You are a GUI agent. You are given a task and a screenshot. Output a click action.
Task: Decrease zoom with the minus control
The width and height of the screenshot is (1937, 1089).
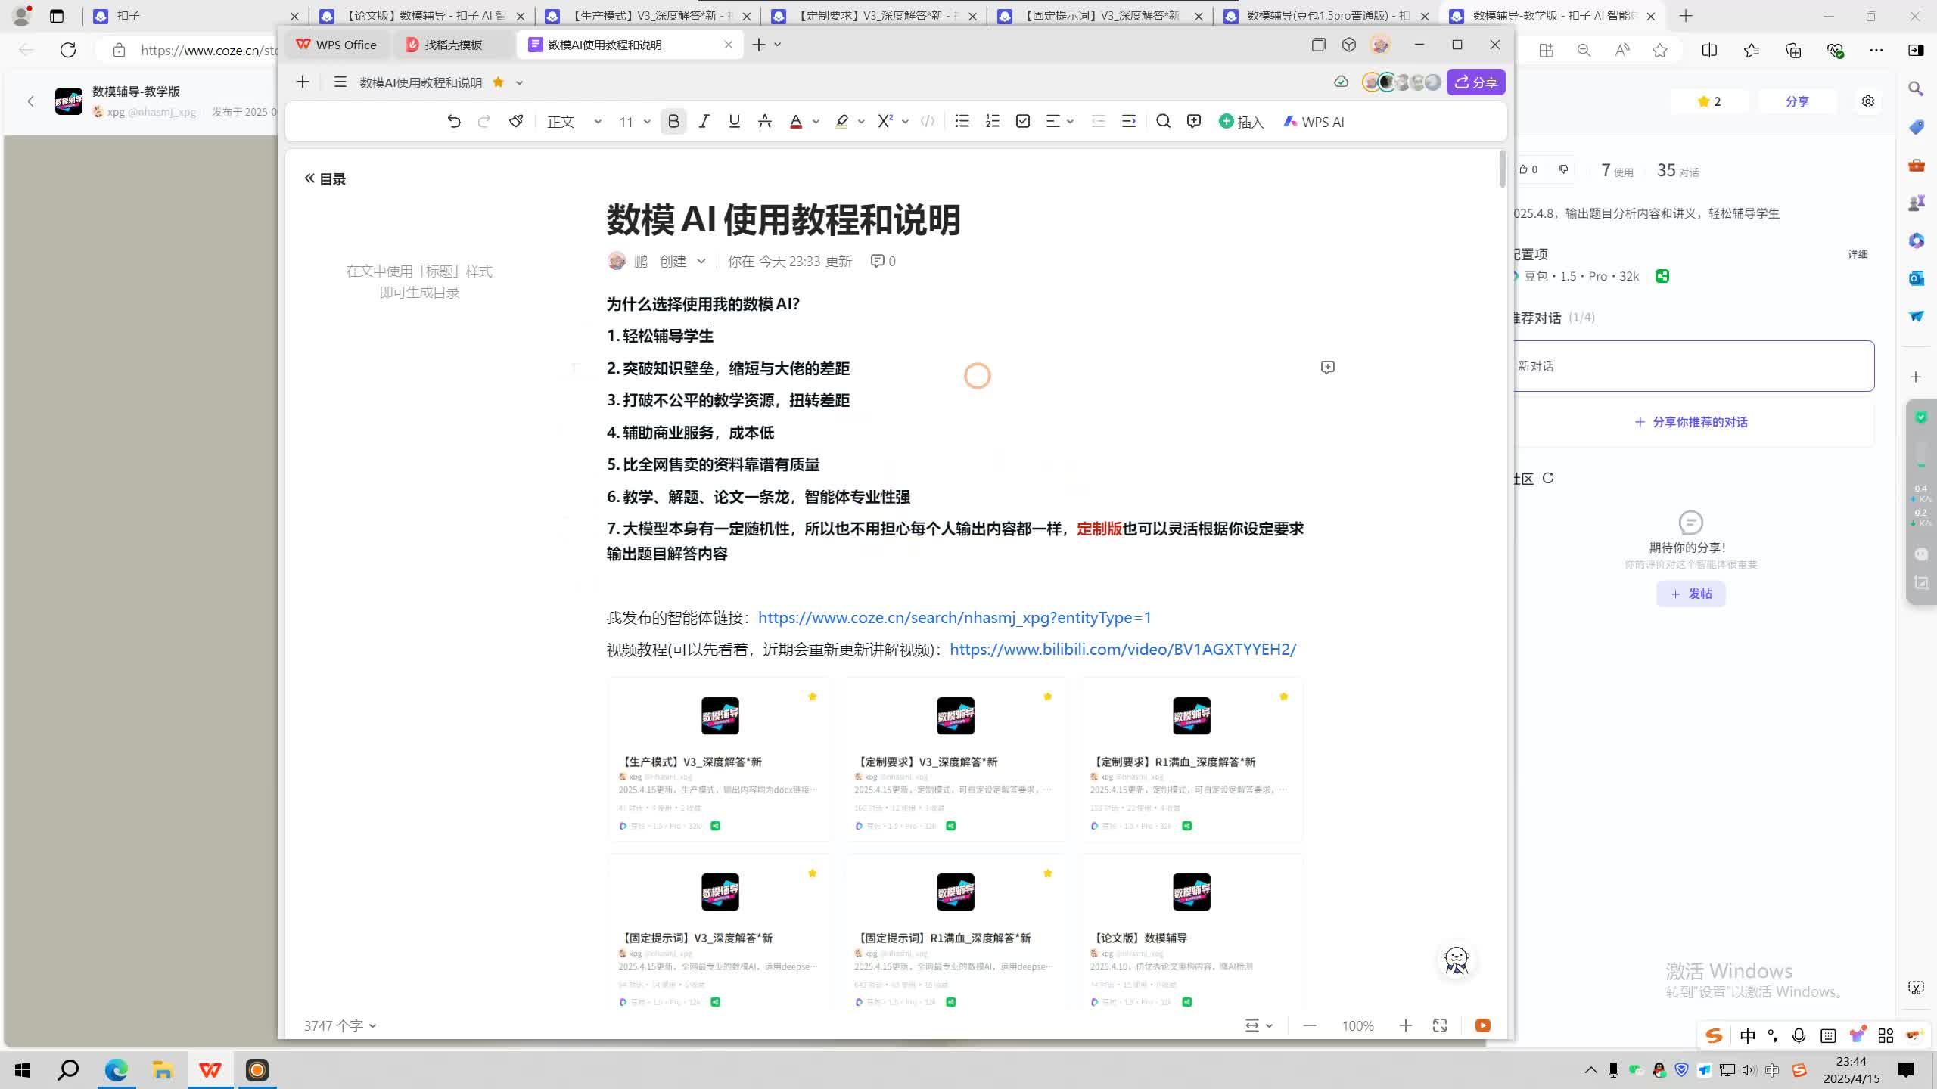[x=1309, y=1025]
